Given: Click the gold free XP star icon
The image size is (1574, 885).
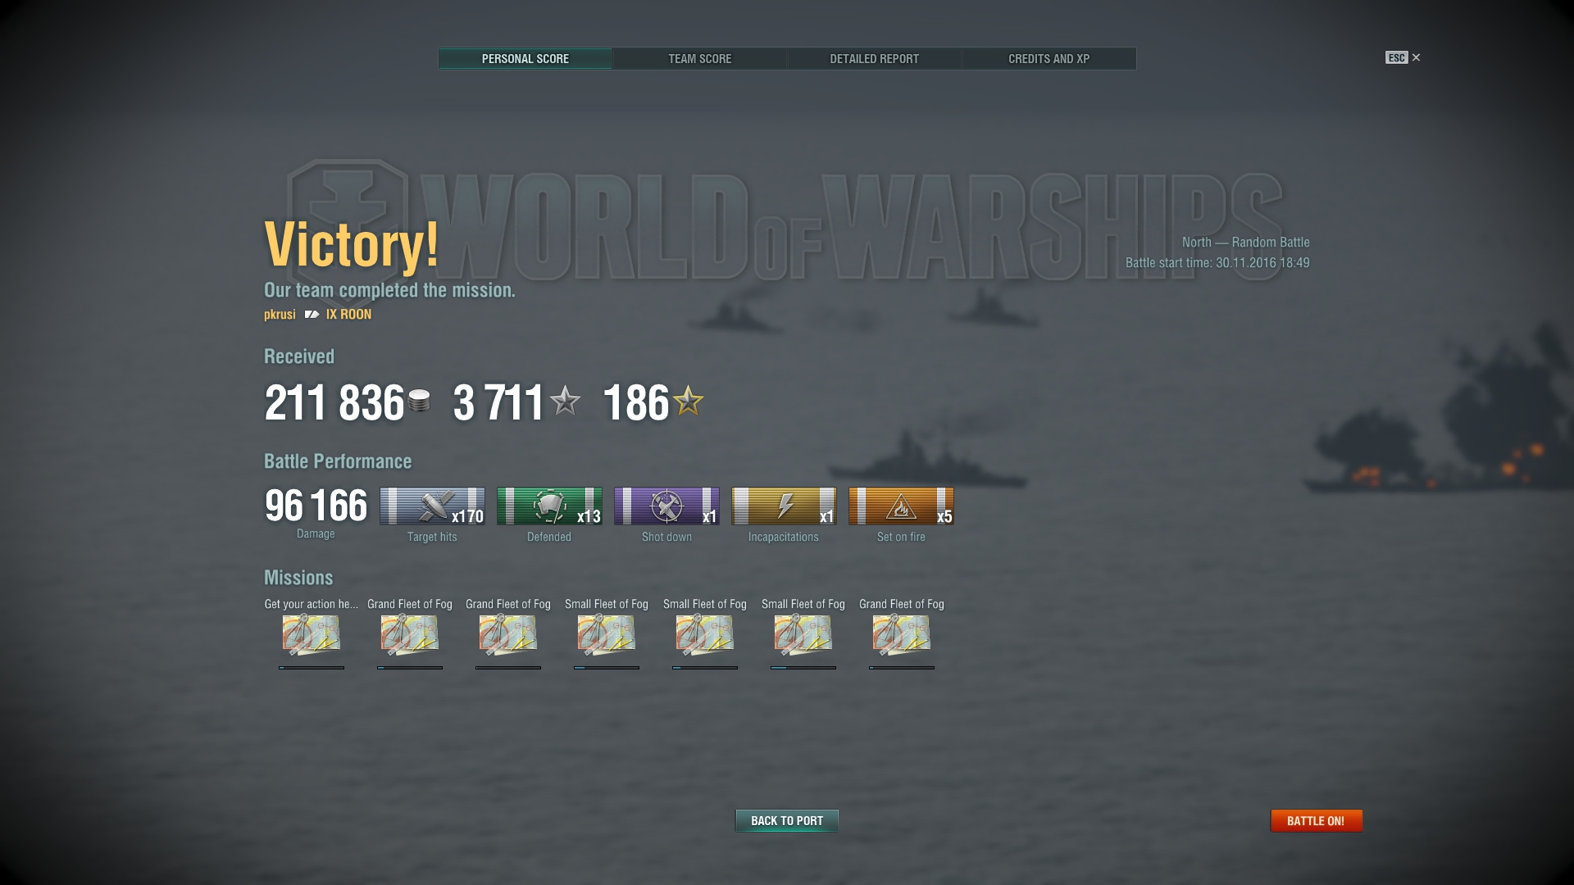Looking at the screenshot, I should coord(688,401).
